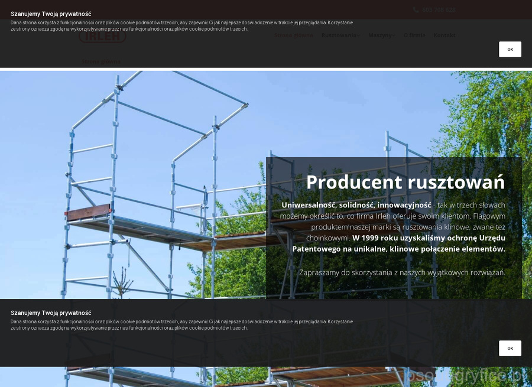Click OK in the top cookie banner
532x387 pixels.
510,49
